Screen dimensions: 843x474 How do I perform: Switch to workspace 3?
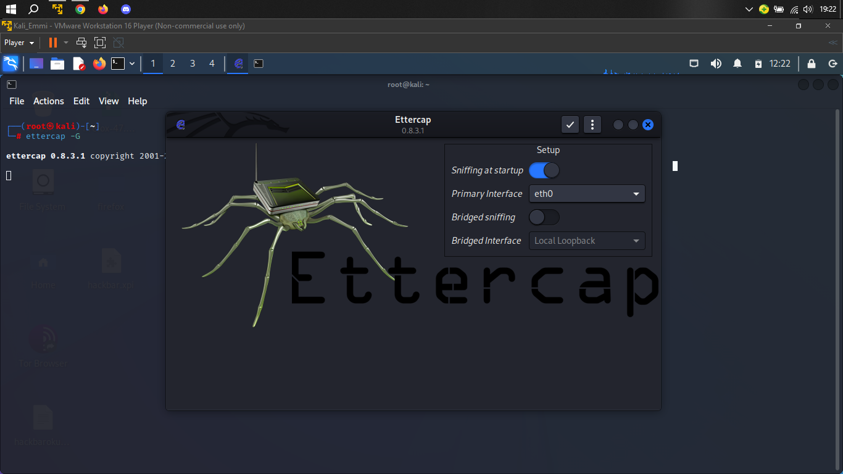193,64
